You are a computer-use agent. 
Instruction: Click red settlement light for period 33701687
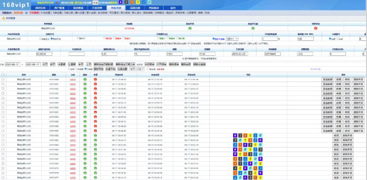(x=95, y=84)
